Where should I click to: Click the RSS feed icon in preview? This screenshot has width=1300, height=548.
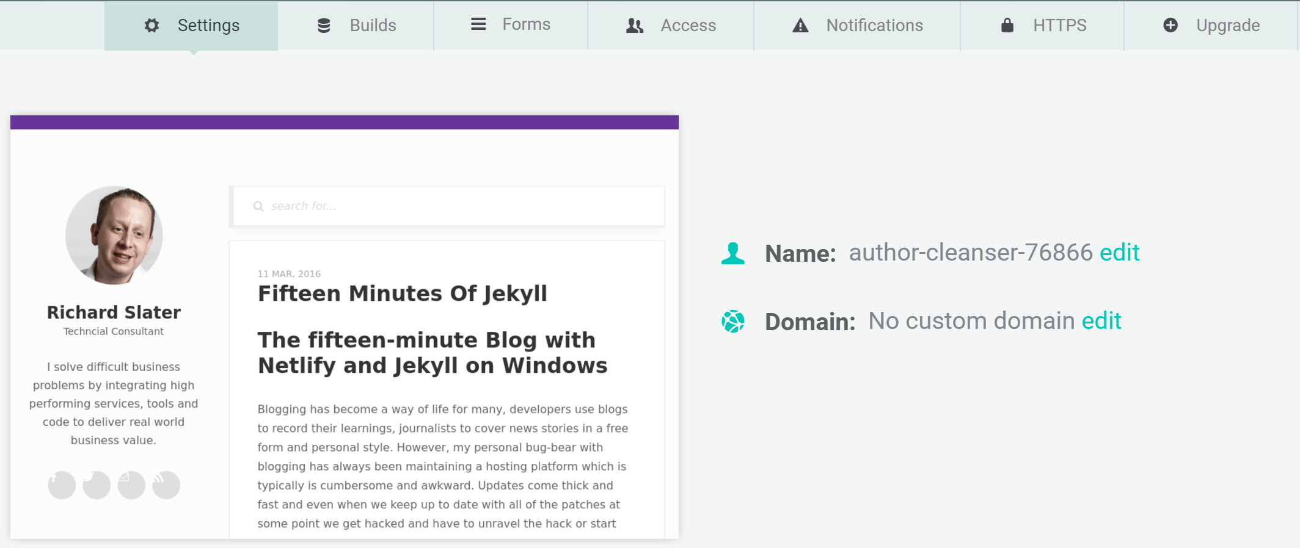pyautogui.click(x=166, y=485)
